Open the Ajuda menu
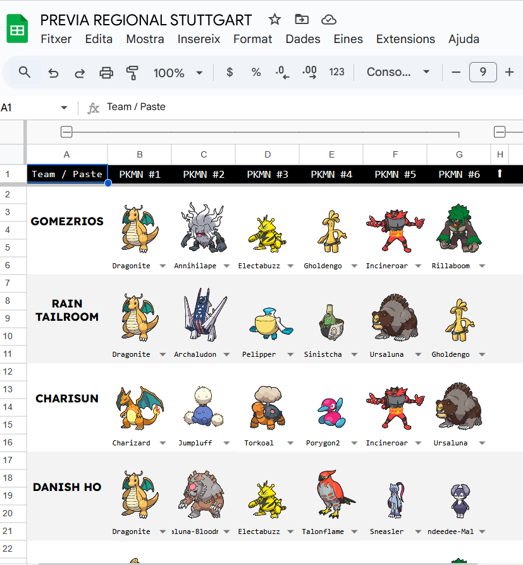This screenshot has width=523, height=565. click(464, 39)
